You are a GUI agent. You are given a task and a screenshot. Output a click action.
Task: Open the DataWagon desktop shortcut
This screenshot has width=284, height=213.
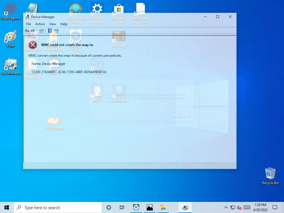11,11
